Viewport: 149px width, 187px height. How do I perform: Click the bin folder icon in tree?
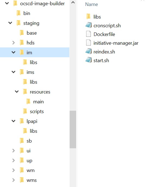click(18, 13)
